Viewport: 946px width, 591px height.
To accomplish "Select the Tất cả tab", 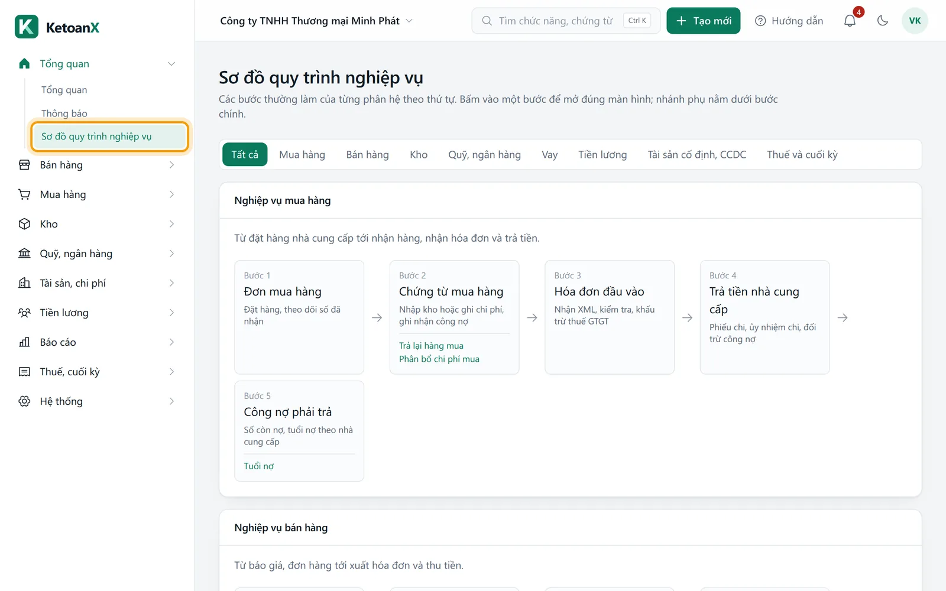I will click(x=245, y=154).
